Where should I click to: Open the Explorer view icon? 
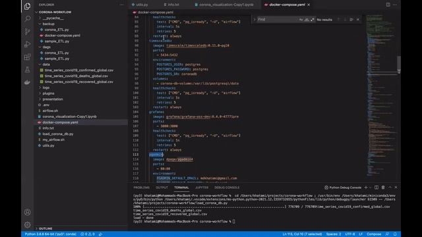tap(27, 6)
